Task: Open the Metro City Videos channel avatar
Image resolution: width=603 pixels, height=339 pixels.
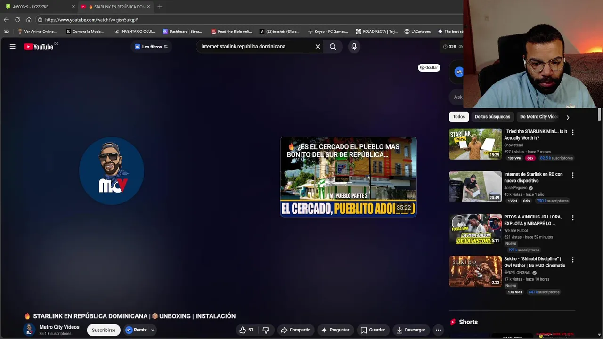Action: [29, 330]
